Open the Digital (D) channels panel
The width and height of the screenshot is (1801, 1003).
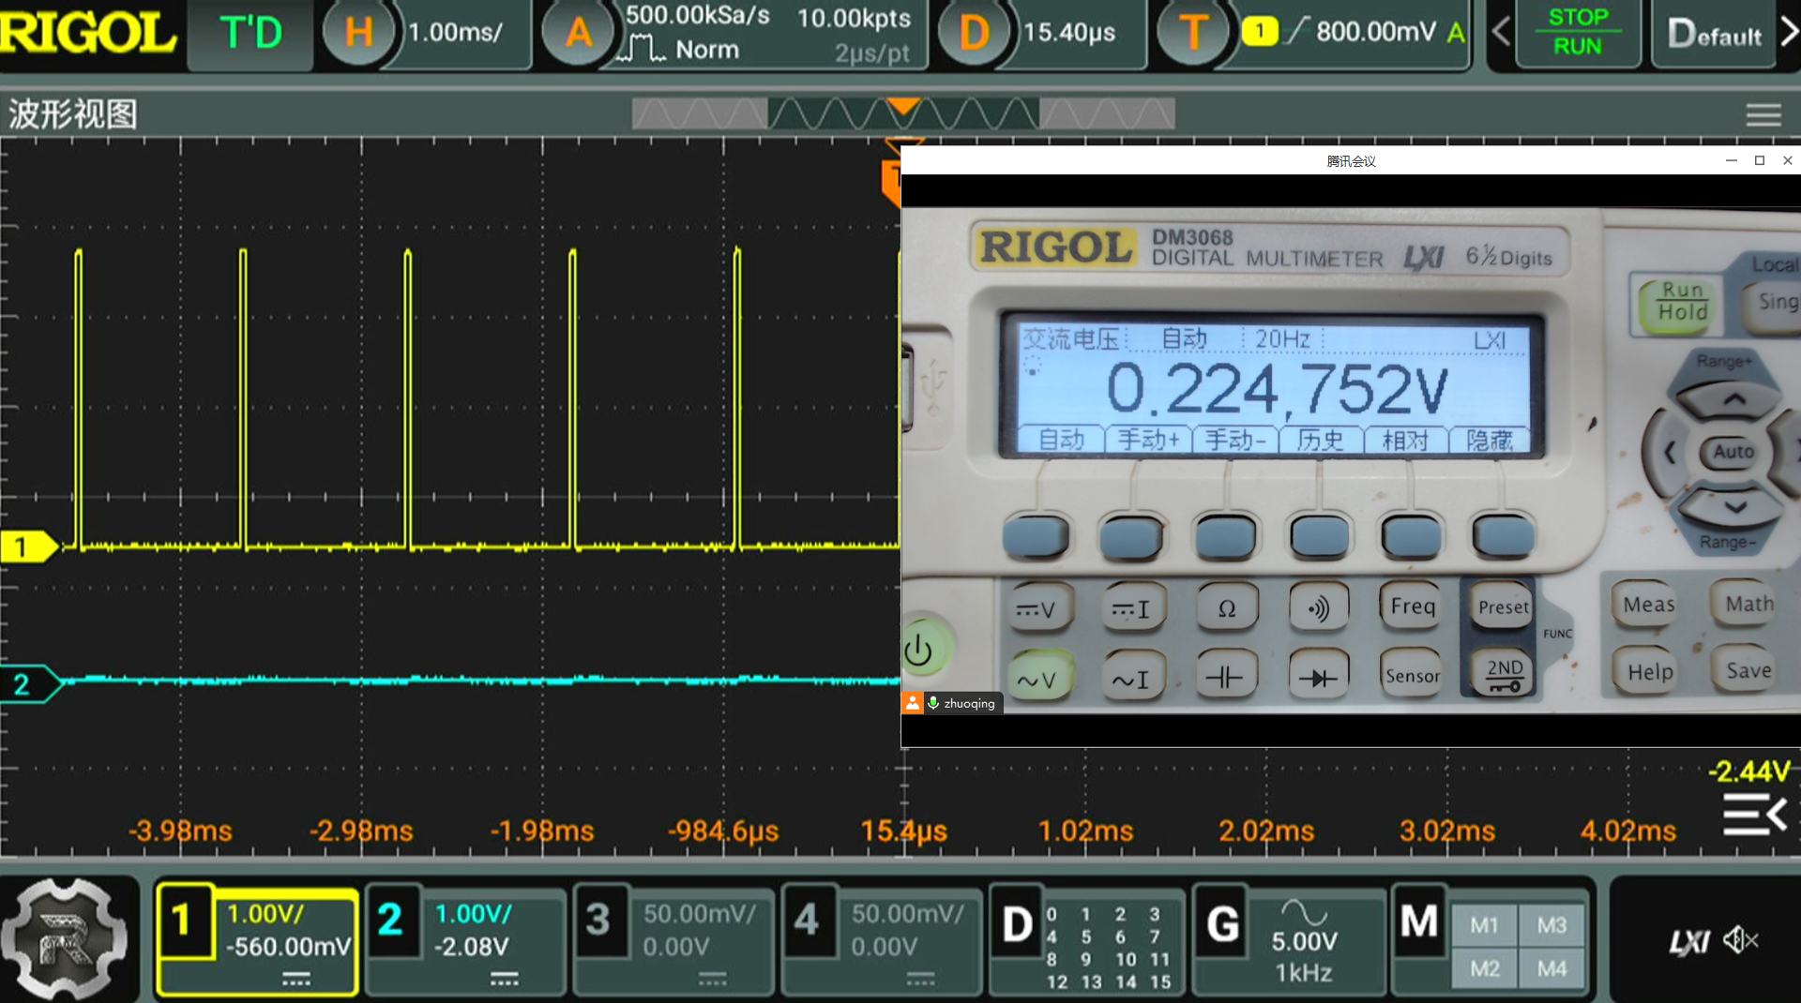click(x=1088, y=939)
